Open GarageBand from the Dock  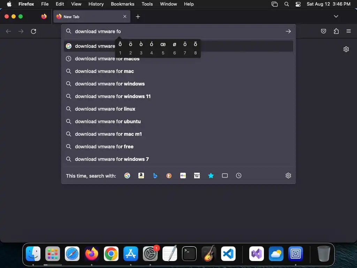(209, 254)
